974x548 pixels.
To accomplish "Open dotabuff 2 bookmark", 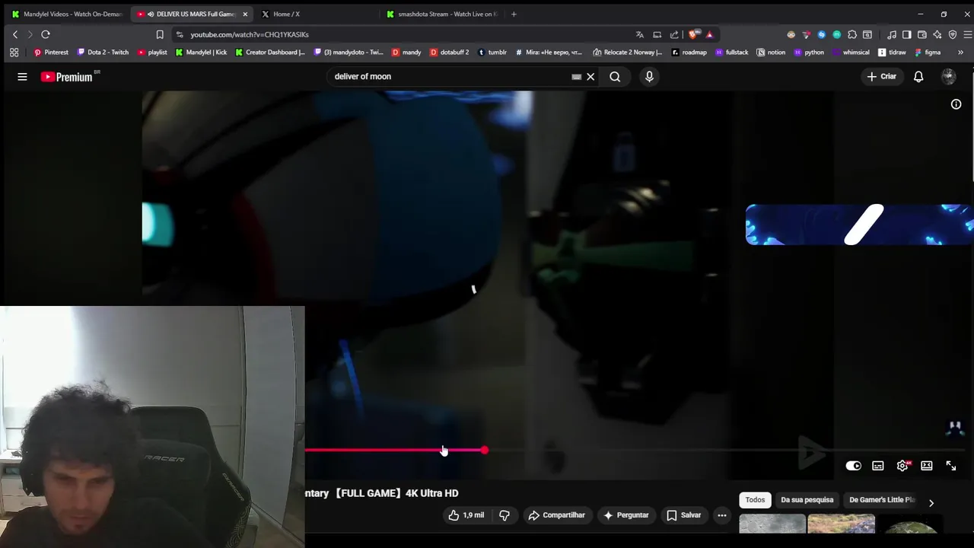I will [x=449, y=53].
